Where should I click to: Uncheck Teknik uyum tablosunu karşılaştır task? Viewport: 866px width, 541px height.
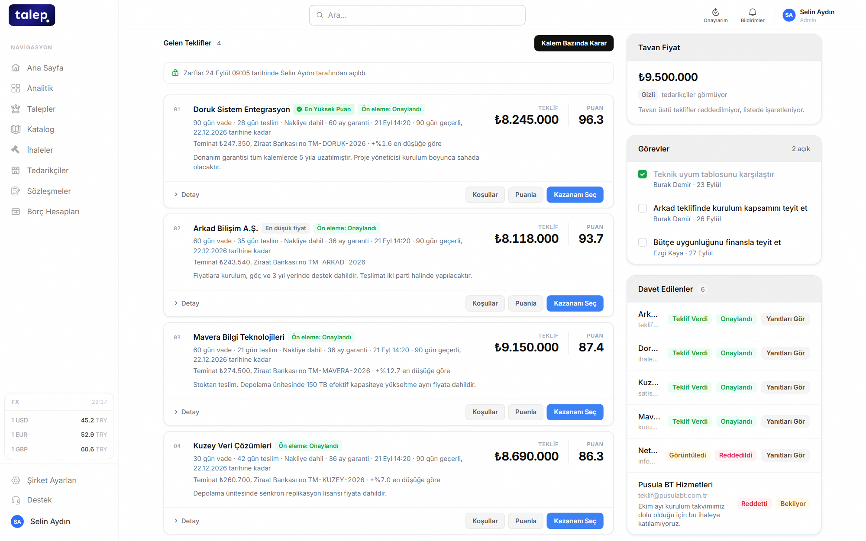click(x=643, y=174)
